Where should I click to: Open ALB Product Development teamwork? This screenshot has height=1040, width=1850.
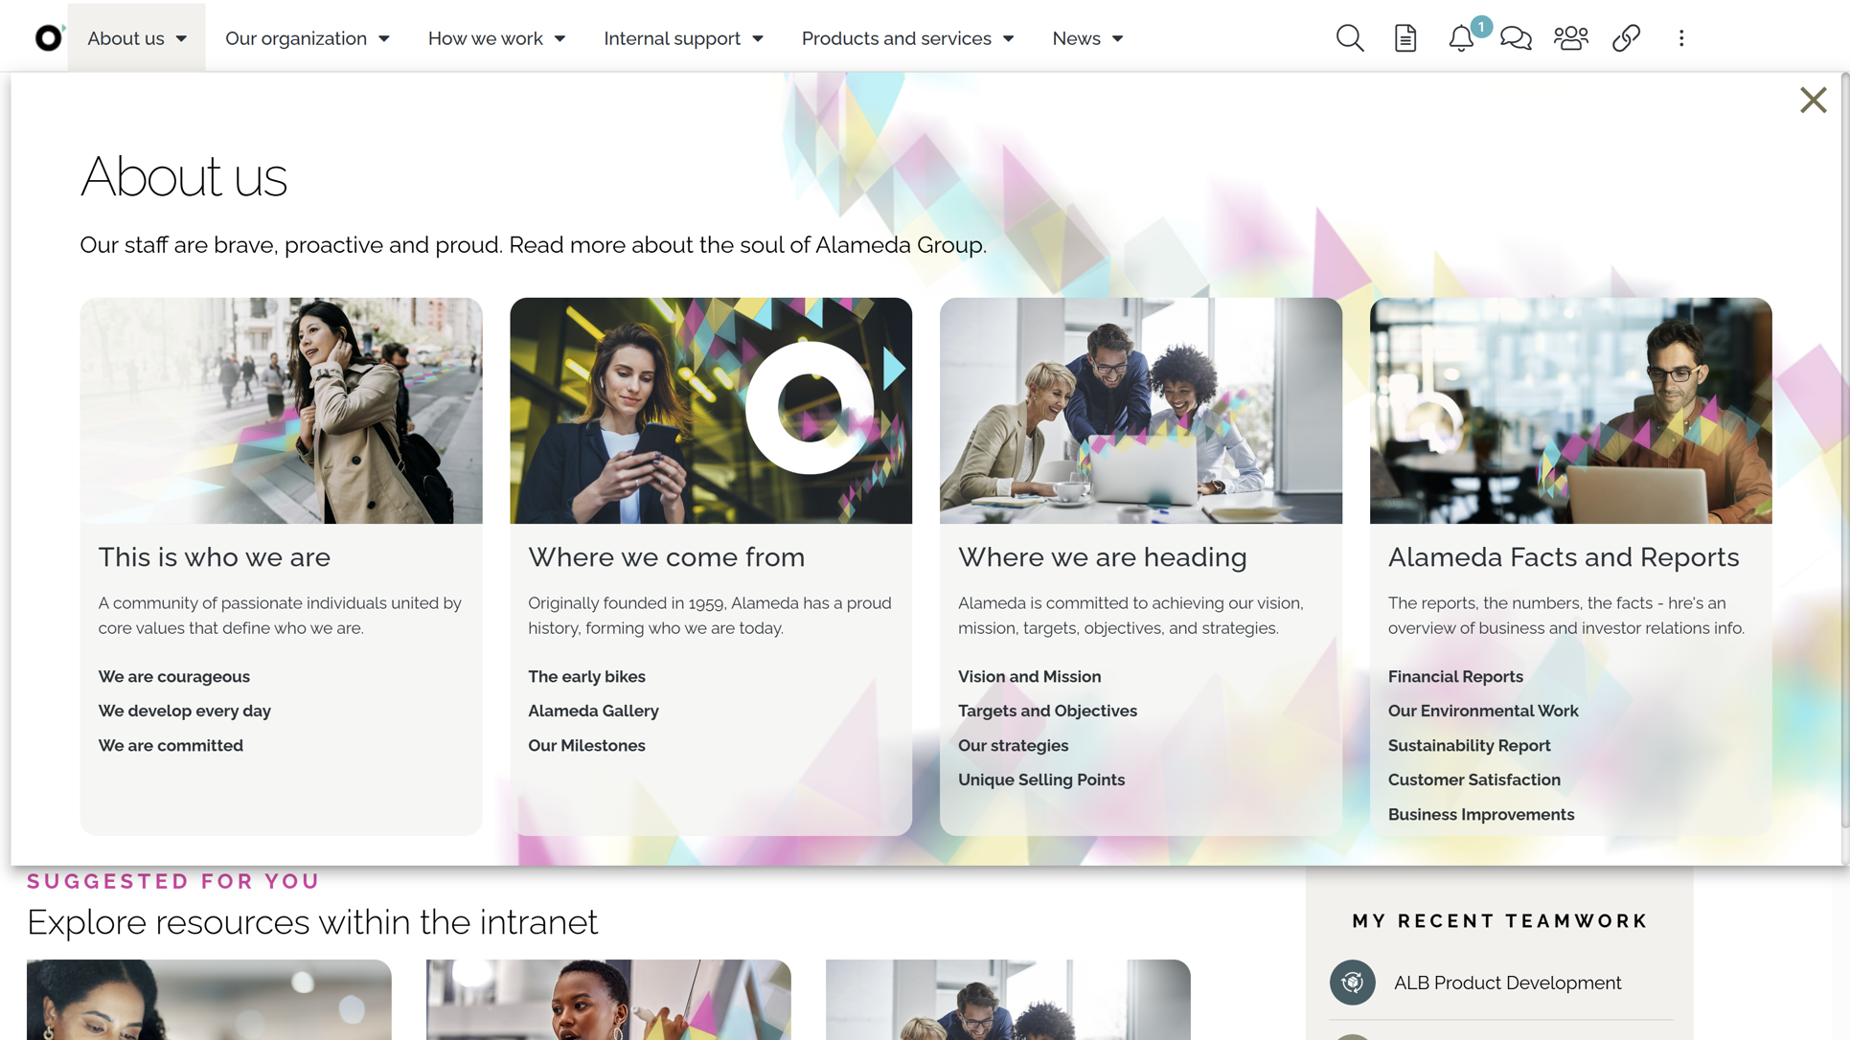click(1507, 983)
